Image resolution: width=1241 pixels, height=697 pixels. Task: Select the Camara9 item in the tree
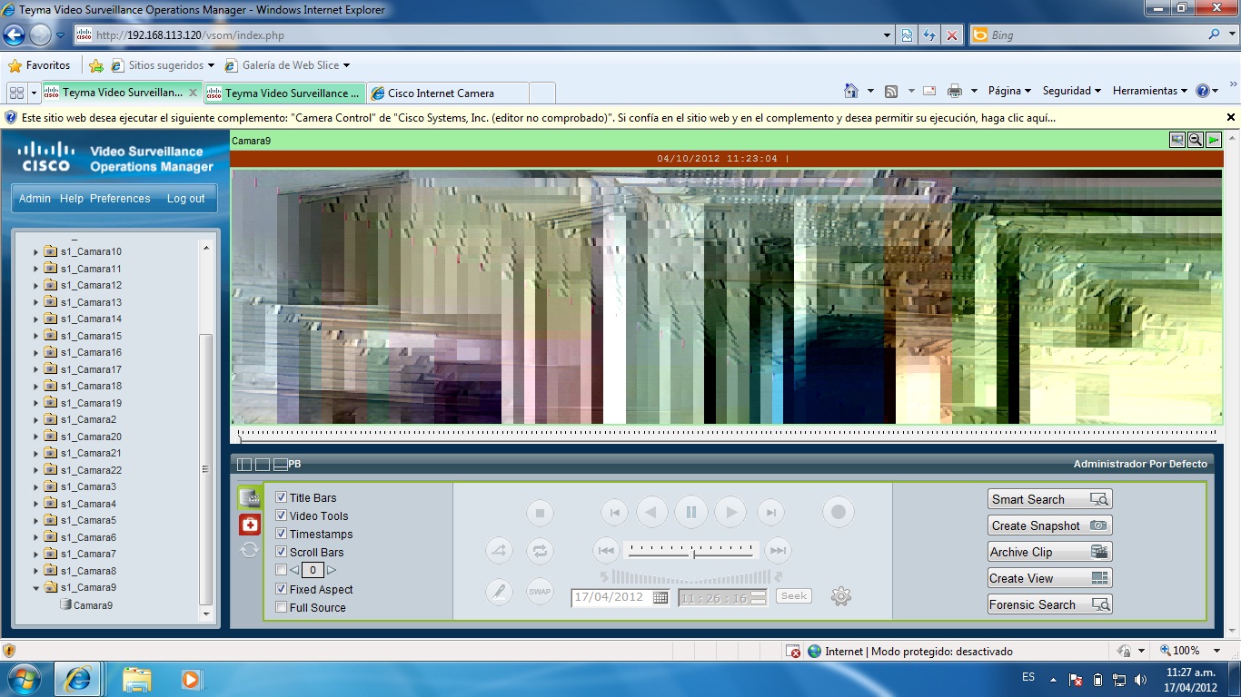click(93, 605)
